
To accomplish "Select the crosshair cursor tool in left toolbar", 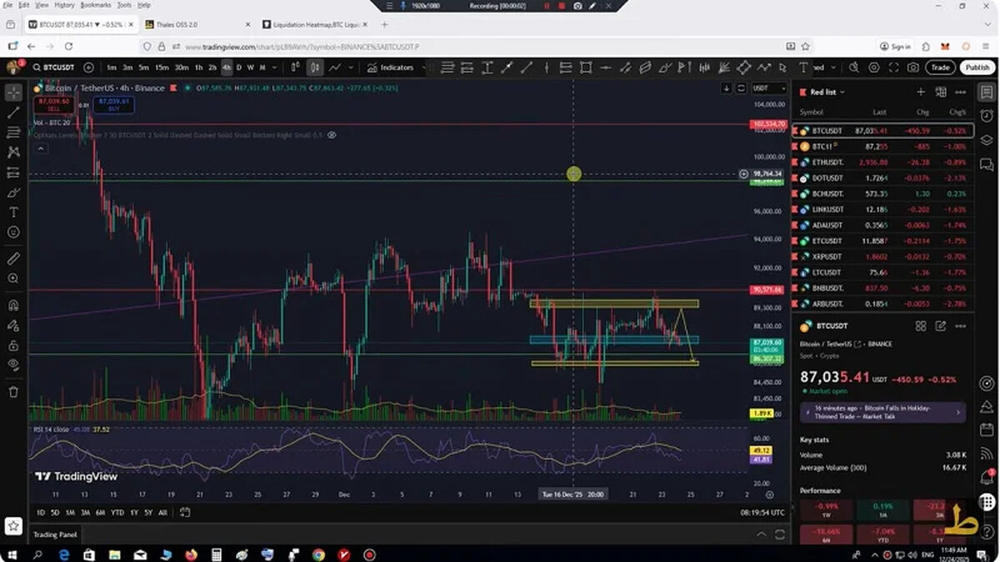I will point(13,92).
